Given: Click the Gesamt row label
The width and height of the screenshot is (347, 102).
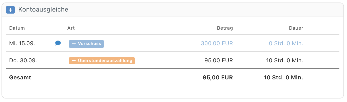Looking at the screenshot, I should point(20,78).
